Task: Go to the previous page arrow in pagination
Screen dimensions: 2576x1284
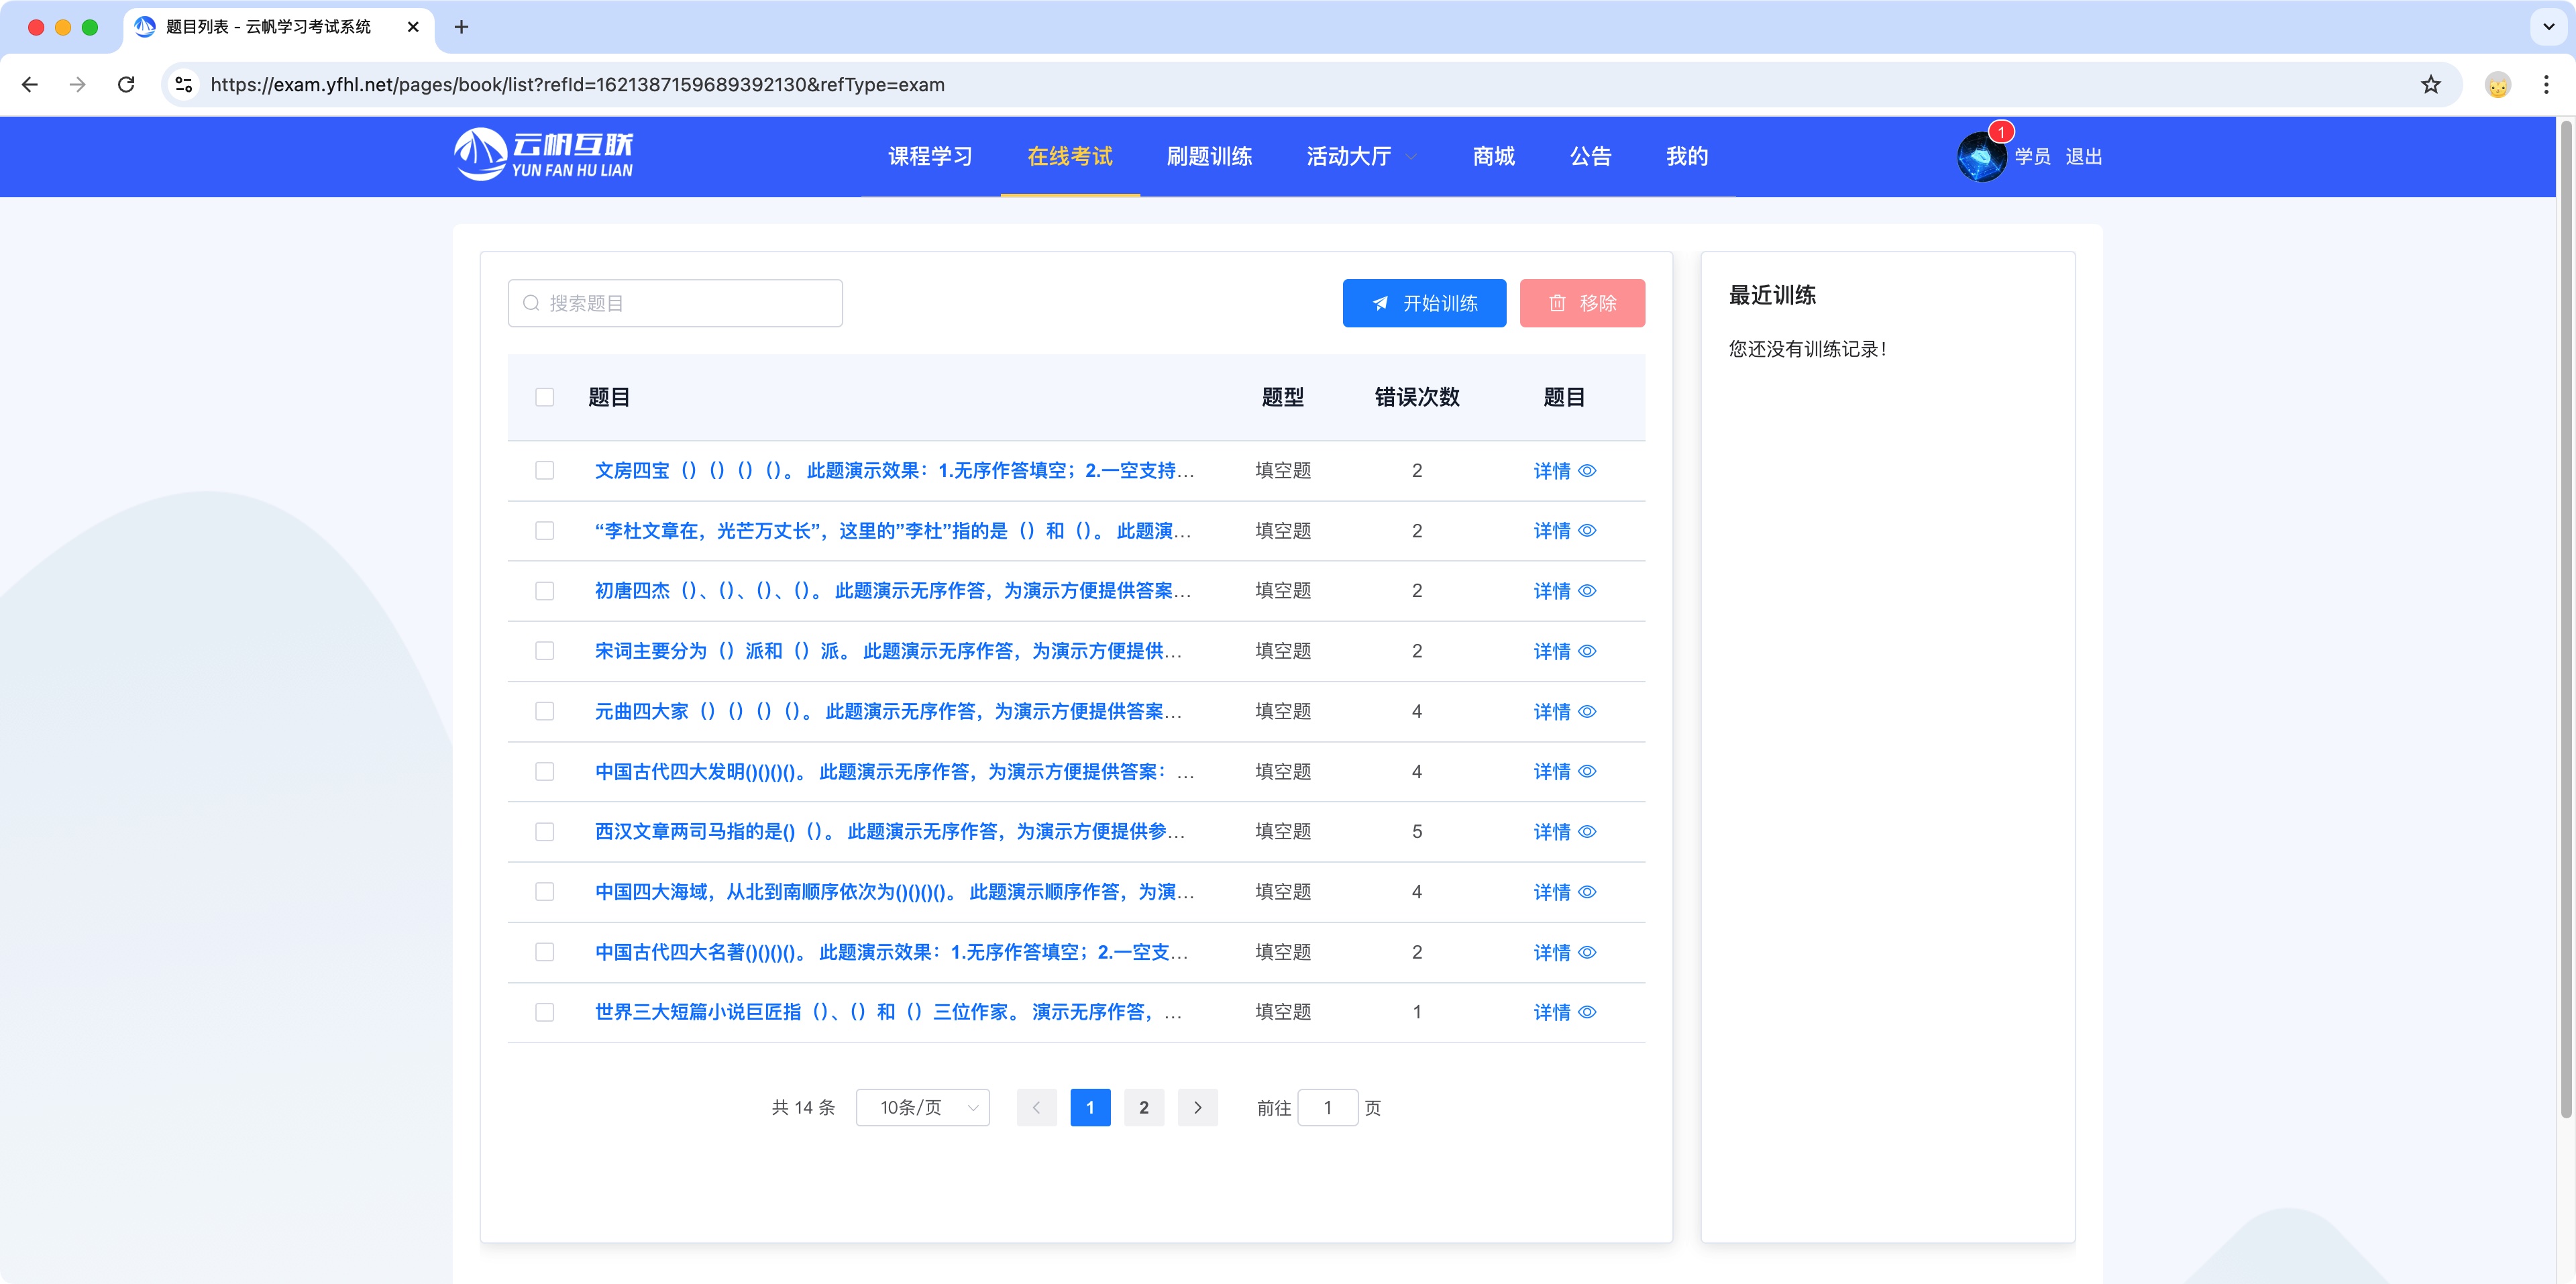Action: [1036, 1107]
